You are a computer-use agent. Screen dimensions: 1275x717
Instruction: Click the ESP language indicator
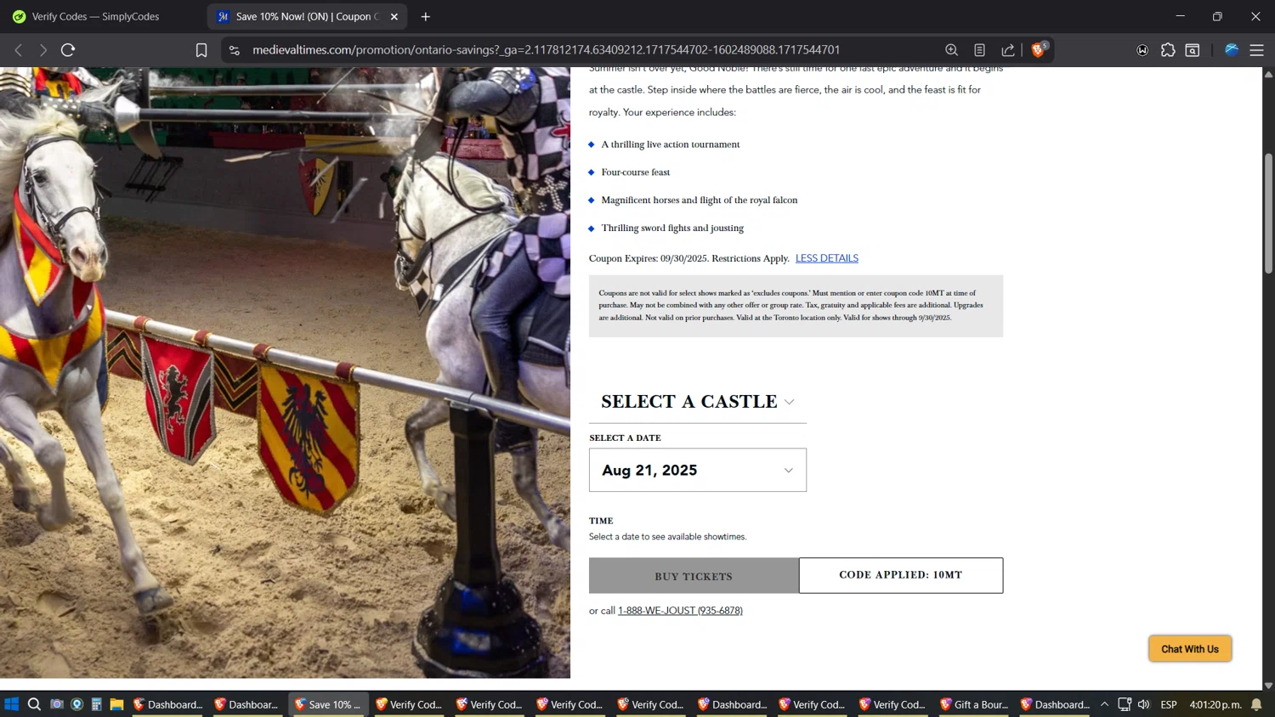[1169, 704]
